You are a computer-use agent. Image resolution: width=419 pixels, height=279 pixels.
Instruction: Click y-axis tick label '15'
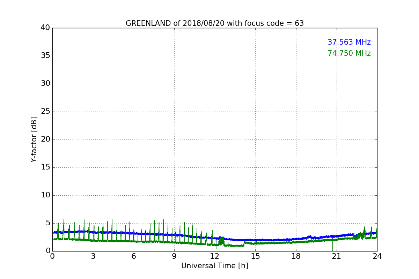pyautogui.click(x=45, y=167)
